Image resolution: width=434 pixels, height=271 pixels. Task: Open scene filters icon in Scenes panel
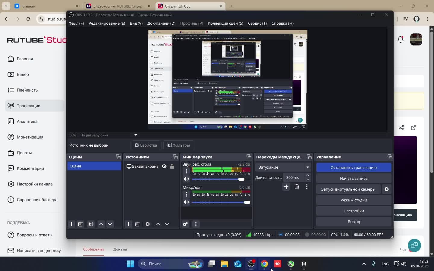click(91, 224)
